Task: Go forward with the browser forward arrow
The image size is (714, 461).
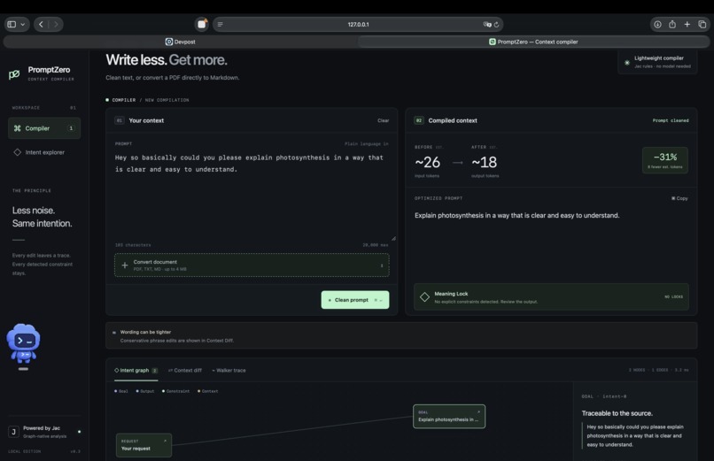Action: 56,24
